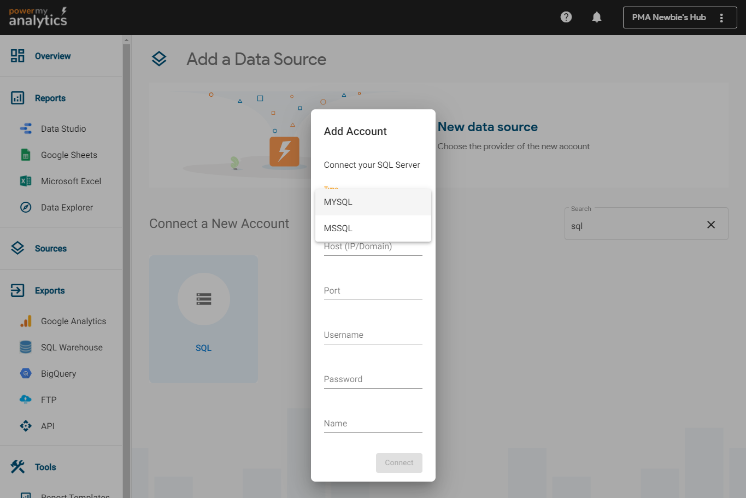Open the Sources section

click(x=50, y=249)
